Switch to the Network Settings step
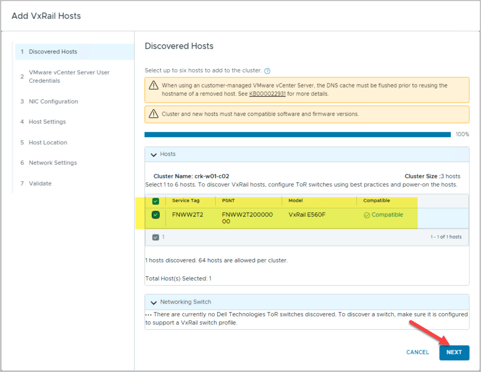Viewport: 481px width, 372px height. tap(53, 163)
